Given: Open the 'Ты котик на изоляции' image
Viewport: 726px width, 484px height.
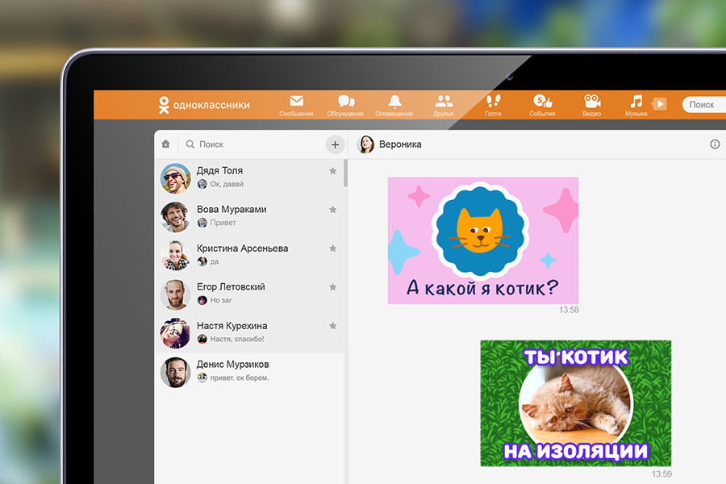Looking at the screenshot, I should pyautogui.click(x=575, y=403).
